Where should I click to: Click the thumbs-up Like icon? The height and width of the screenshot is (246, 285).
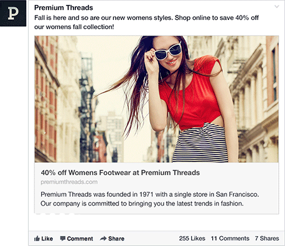pyautogui.click(x=37, y=239)
